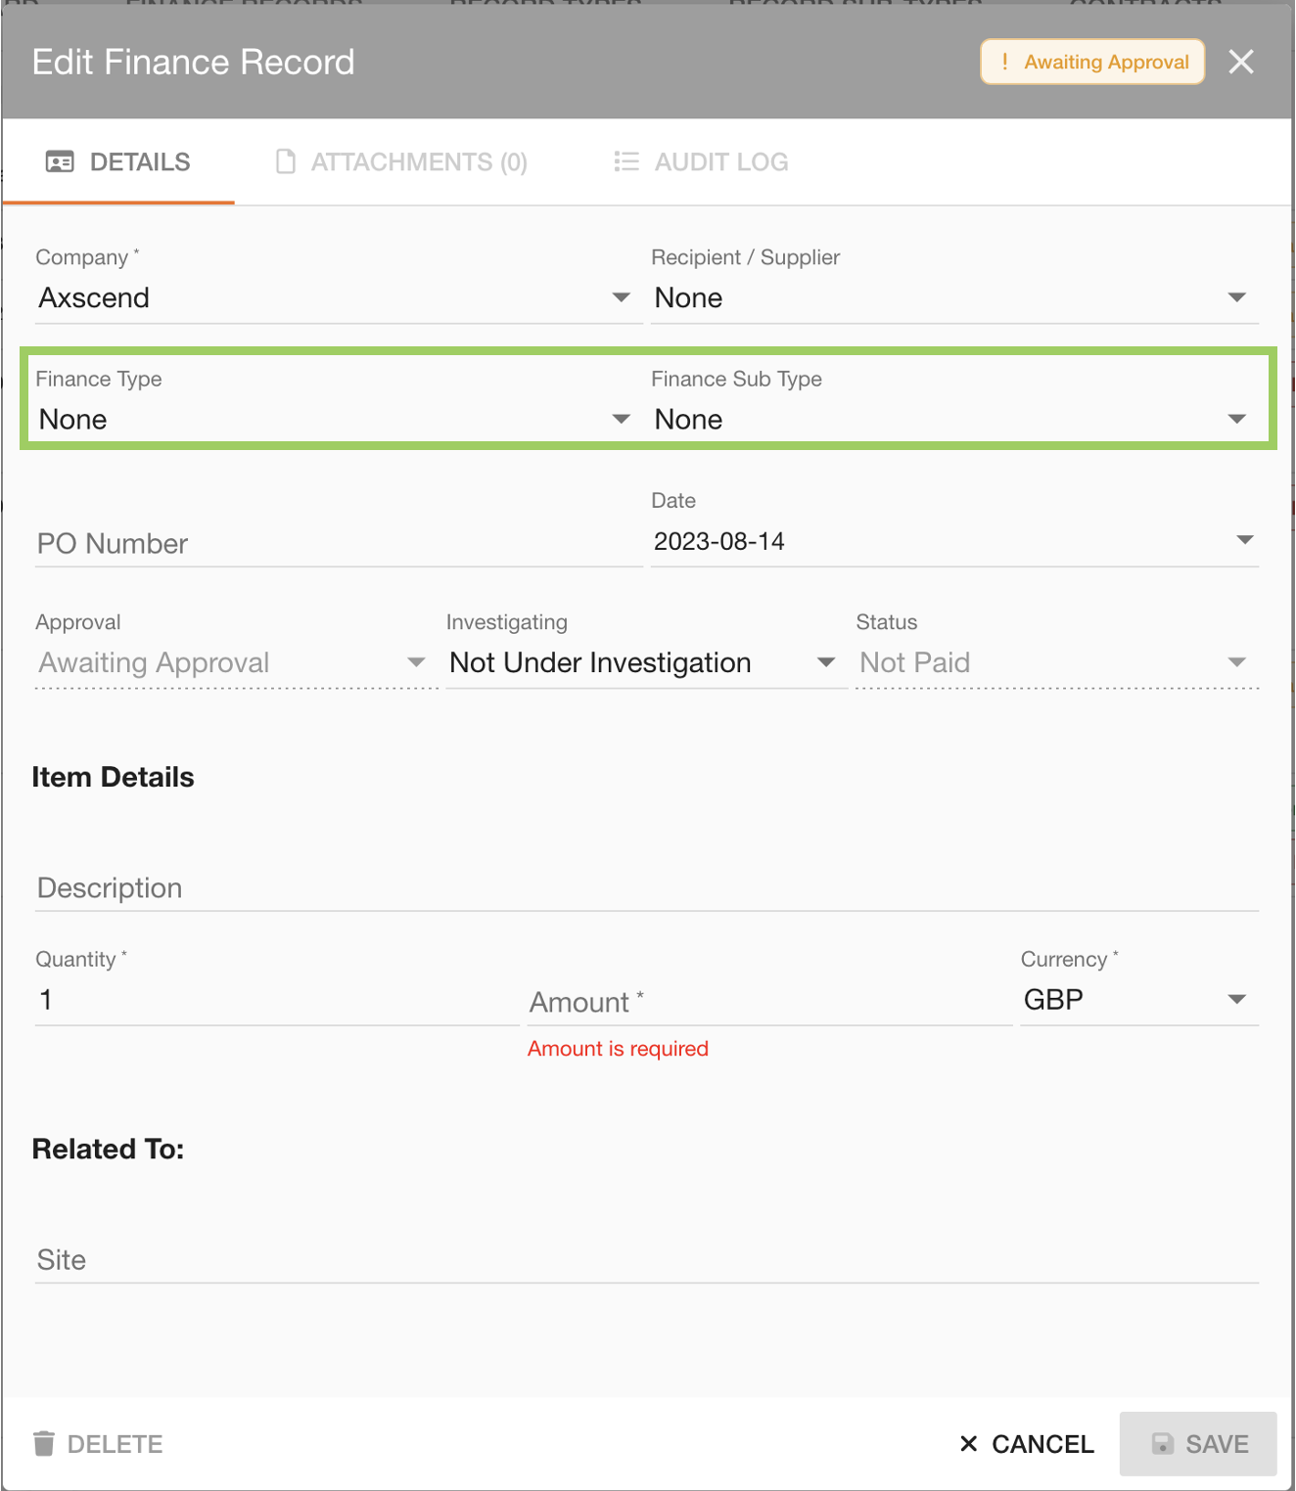
Task: Click the Awaiting Approval badge
Action: coord(1091,62)
